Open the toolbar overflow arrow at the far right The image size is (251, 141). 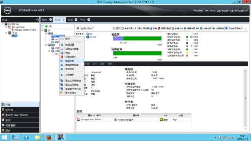click(x=246, y=29)
